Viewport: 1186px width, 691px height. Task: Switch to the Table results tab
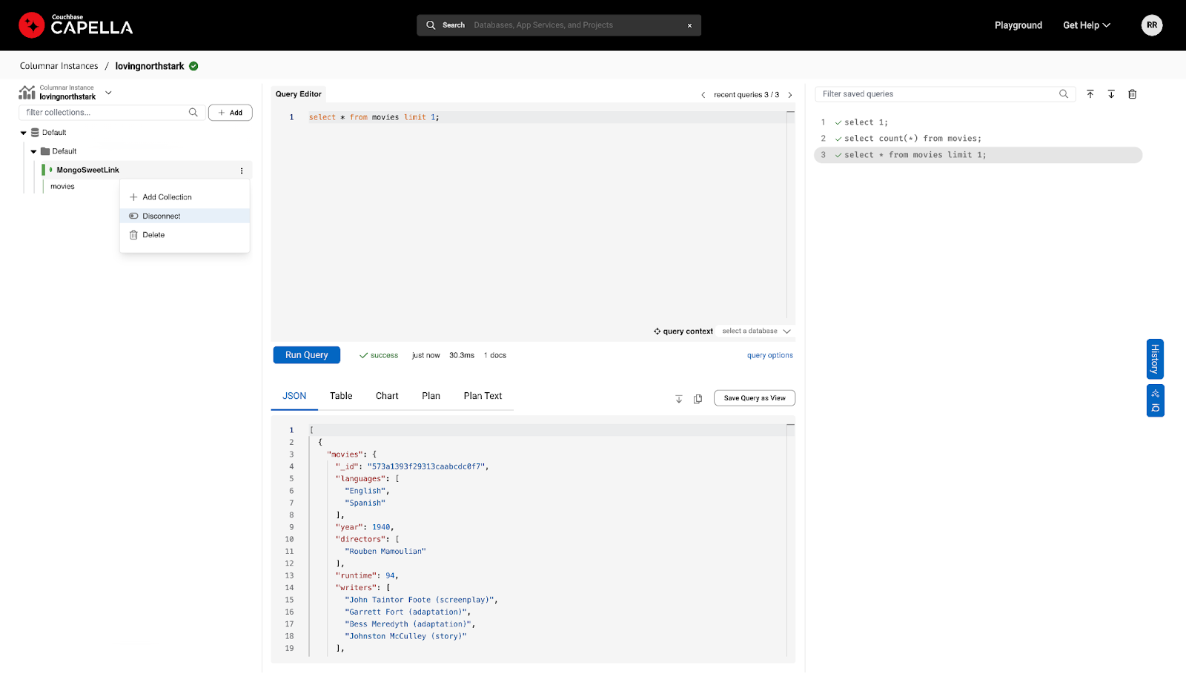click(x=340, y=396)
